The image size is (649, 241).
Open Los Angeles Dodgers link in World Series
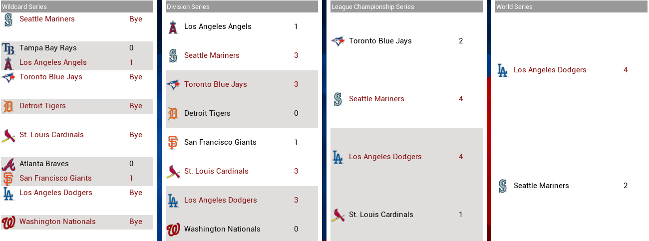pyautogui.click(x=550, y=70)
